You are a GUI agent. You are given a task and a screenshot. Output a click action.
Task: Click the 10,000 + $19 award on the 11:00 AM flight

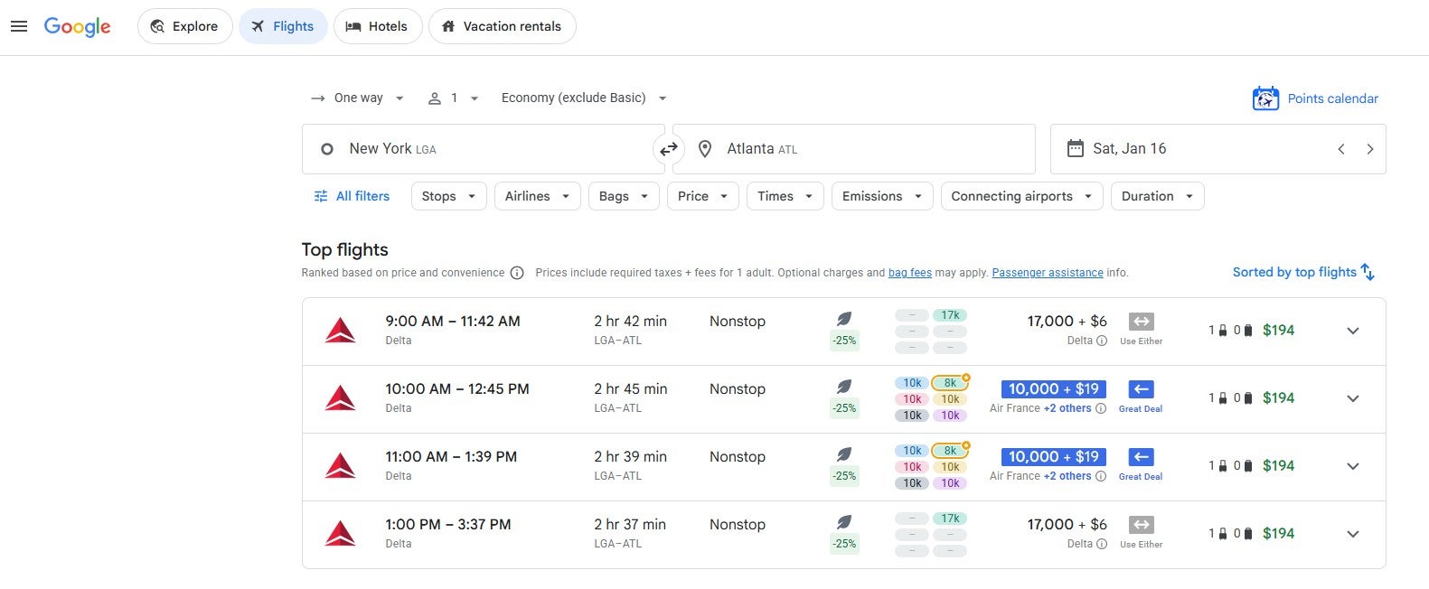[1054, 457]
